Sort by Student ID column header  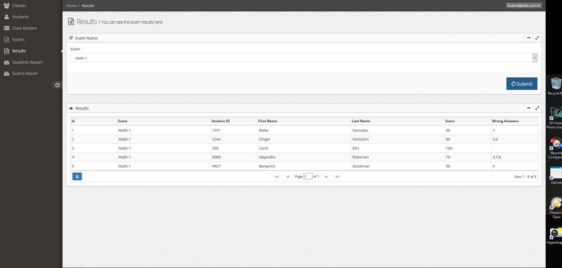point(234,121)
